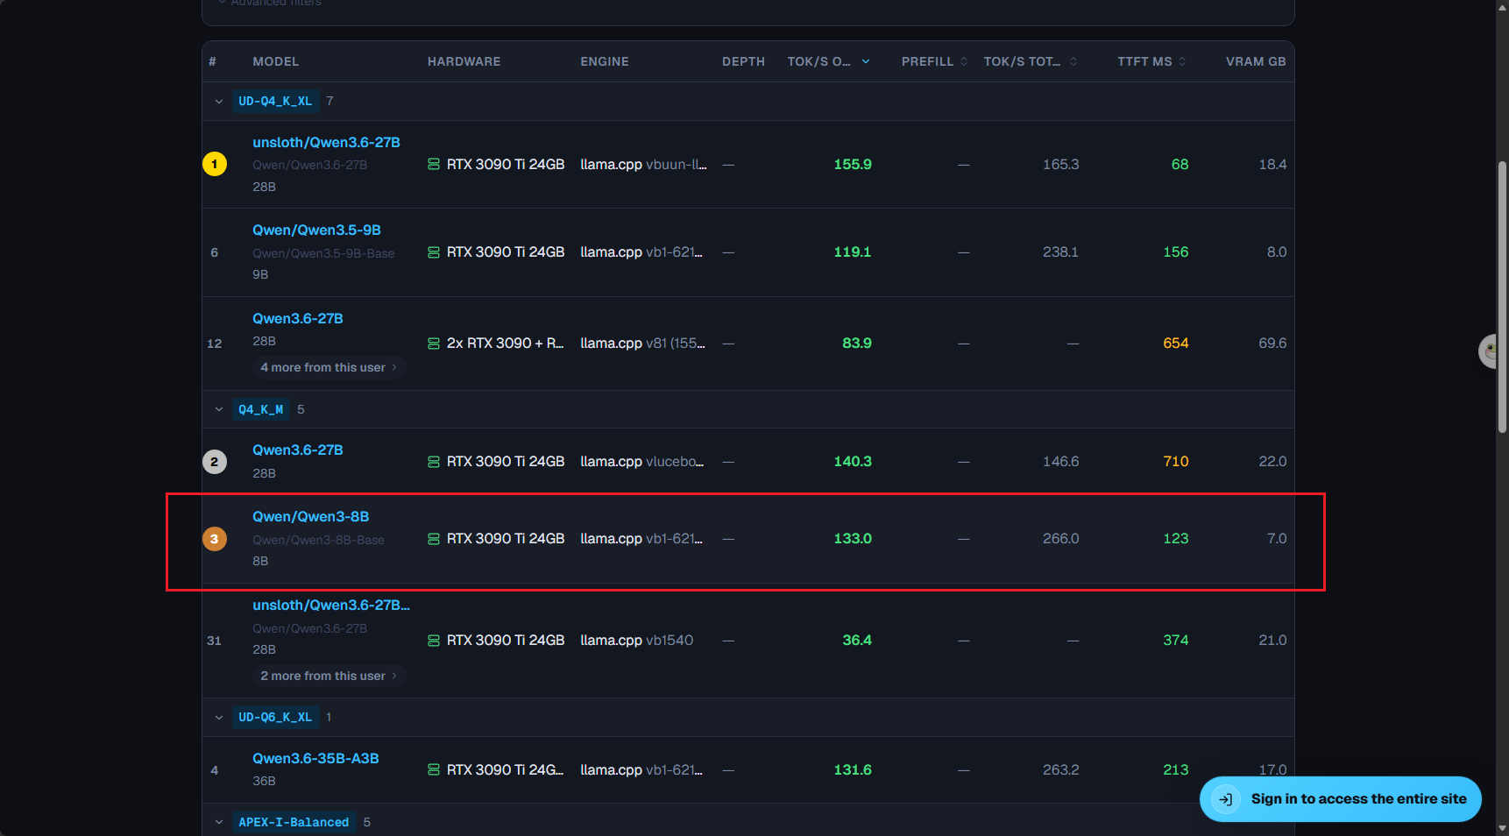Screen dimensions: 1509x836
Task: Click the 119.1 tok/s value
Action: click(x=853, y=252)
